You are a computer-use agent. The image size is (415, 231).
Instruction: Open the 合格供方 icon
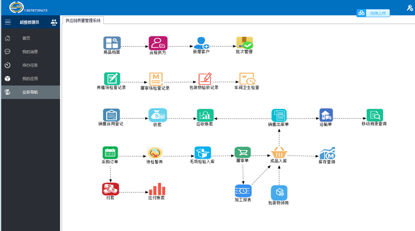click(158, 43)
